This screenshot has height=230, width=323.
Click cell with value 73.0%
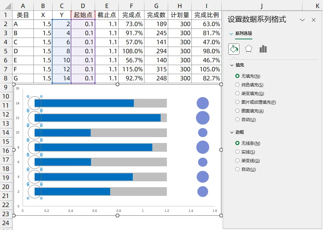click(x=132, y=24)
